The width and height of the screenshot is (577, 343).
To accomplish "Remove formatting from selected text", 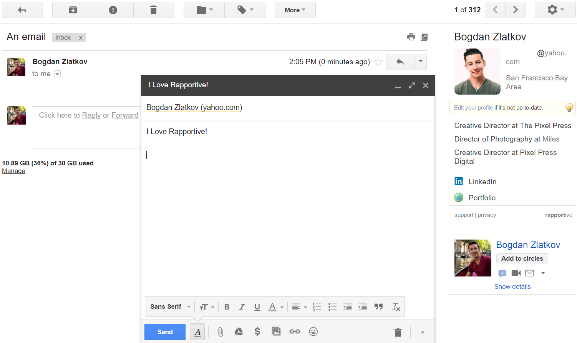I will coord(396,307).
